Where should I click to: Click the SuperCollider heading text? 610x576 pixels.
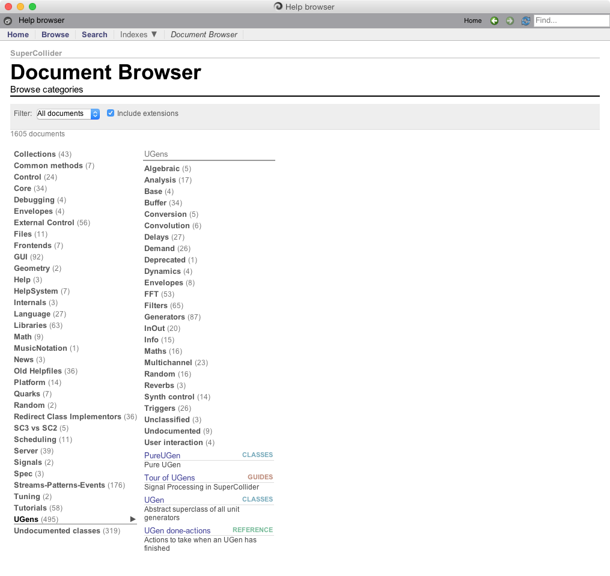(36, 53)
